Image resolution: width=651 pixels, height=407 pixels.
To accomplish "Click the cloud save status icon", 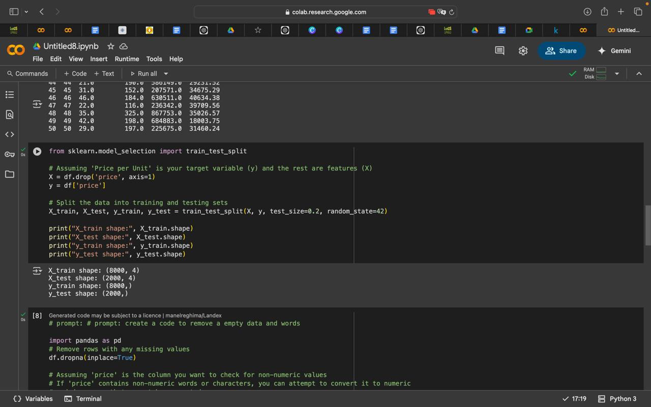I will pyautogui.click(x=123, y=46).
